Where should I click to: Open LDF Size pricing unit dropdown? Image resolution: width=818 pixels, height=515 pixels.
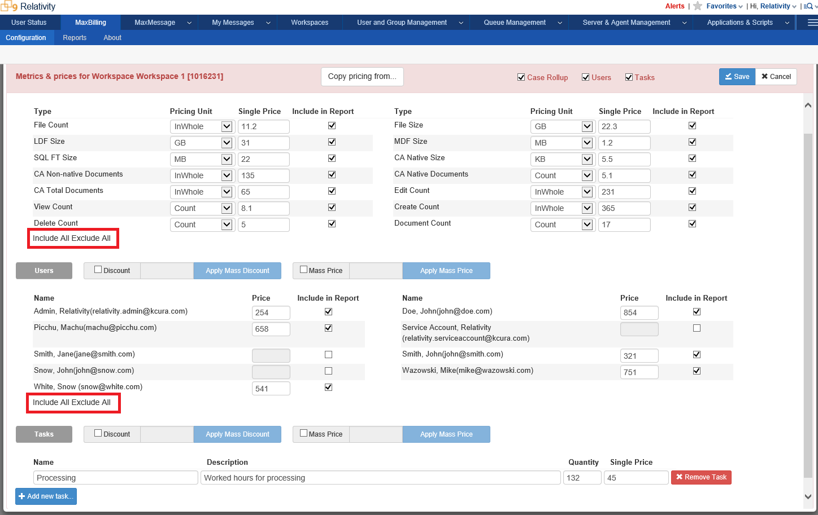click(202, 143)
